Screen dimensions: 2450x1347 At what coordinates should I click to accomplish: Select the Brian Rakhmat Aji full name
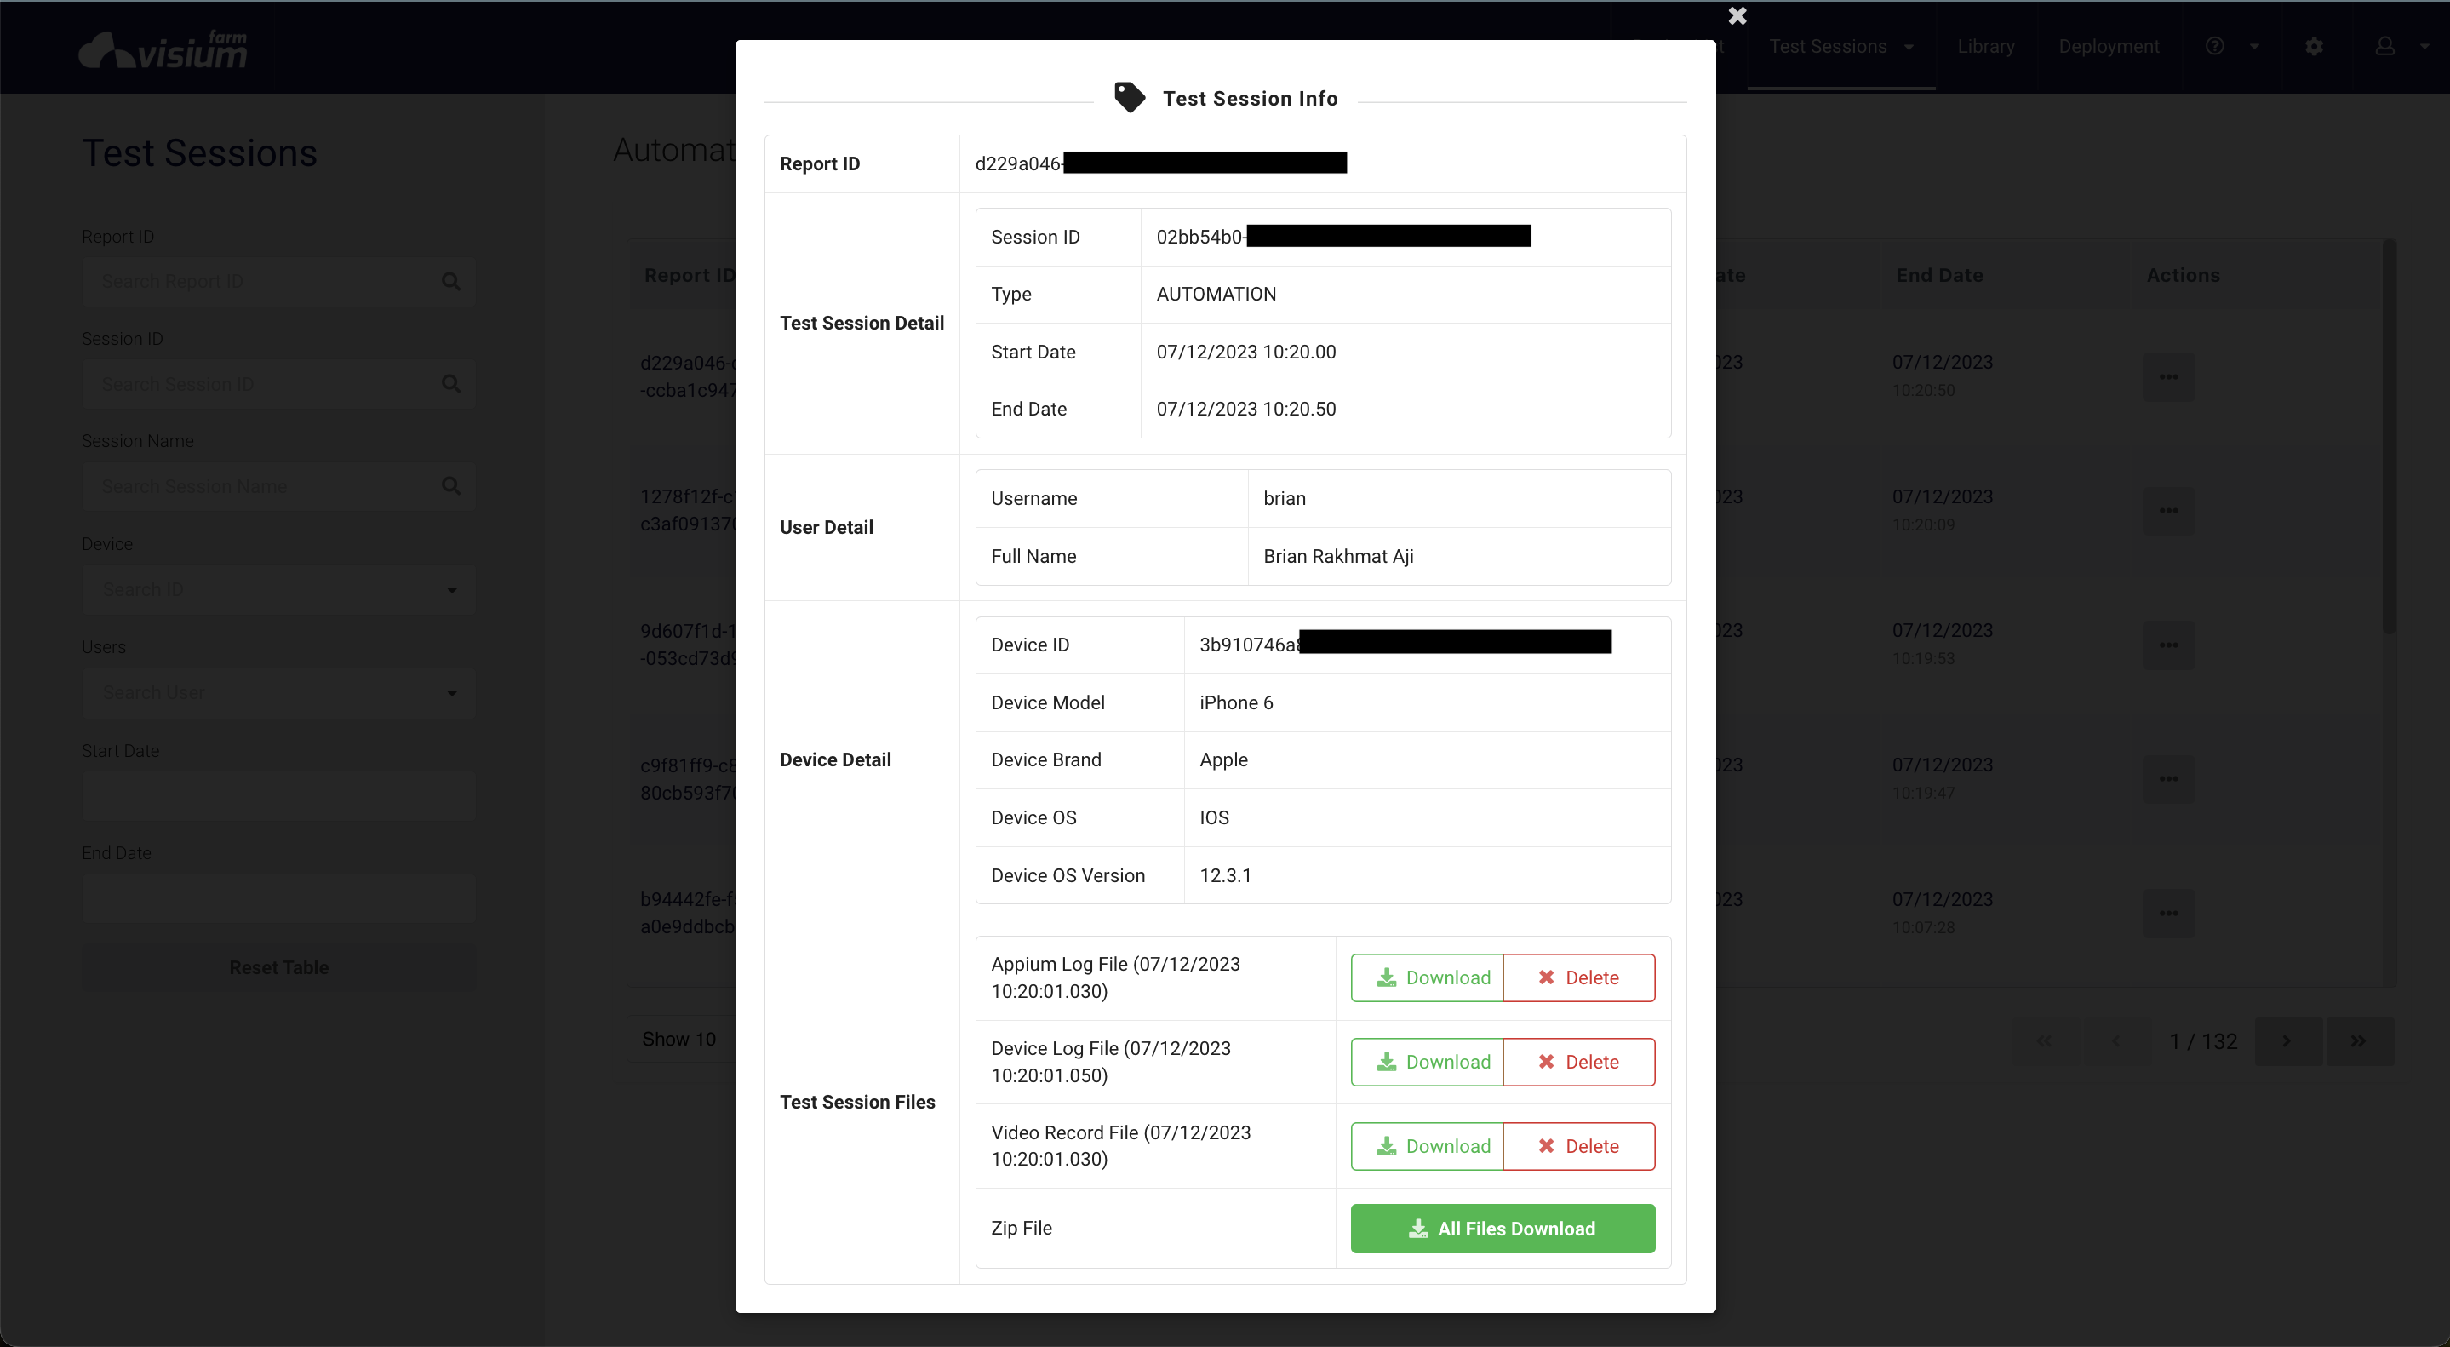1338,557
